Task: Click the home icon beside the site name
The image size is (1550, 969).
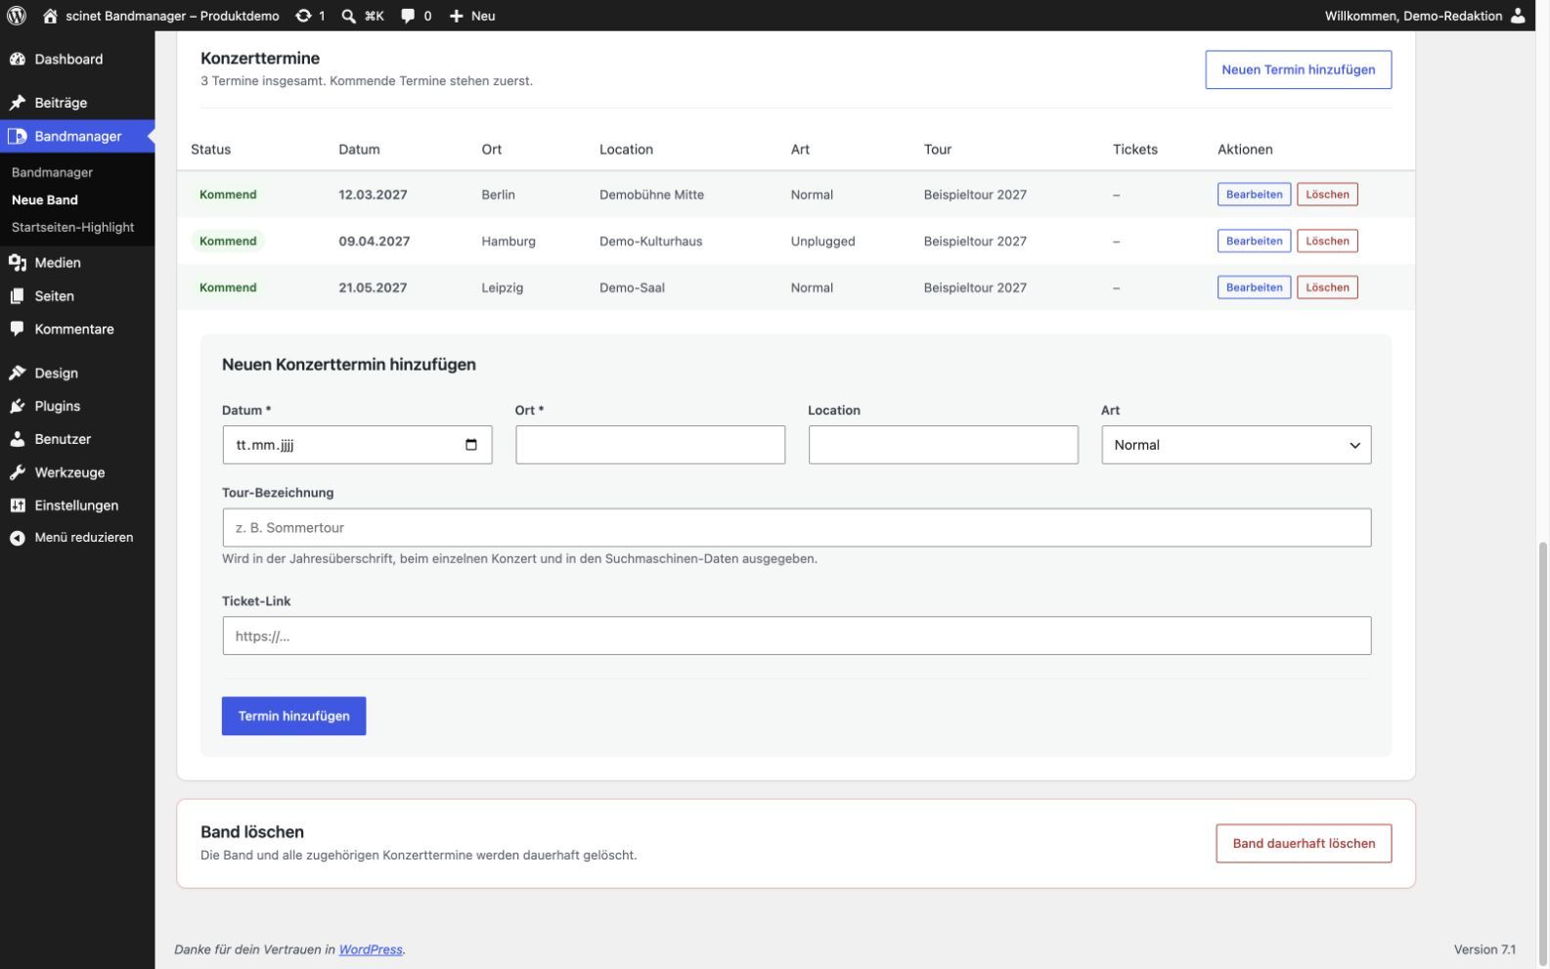Action: pos(50,16)
